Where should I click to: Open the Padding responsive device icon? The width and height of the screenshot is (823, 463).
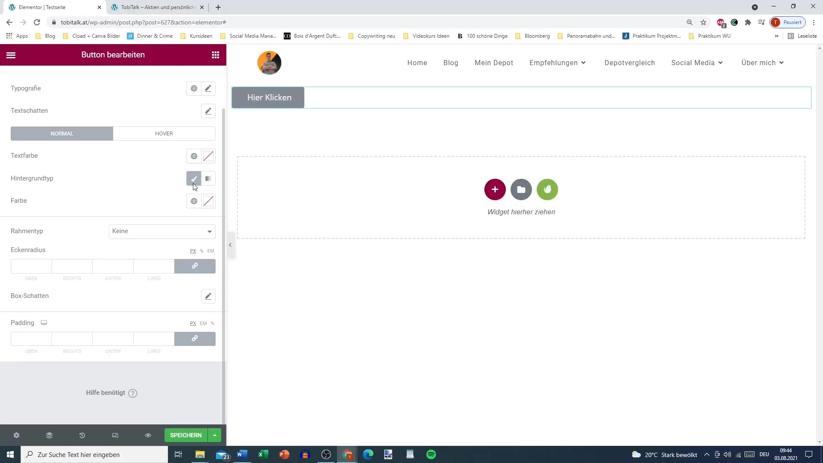[44, 323]
